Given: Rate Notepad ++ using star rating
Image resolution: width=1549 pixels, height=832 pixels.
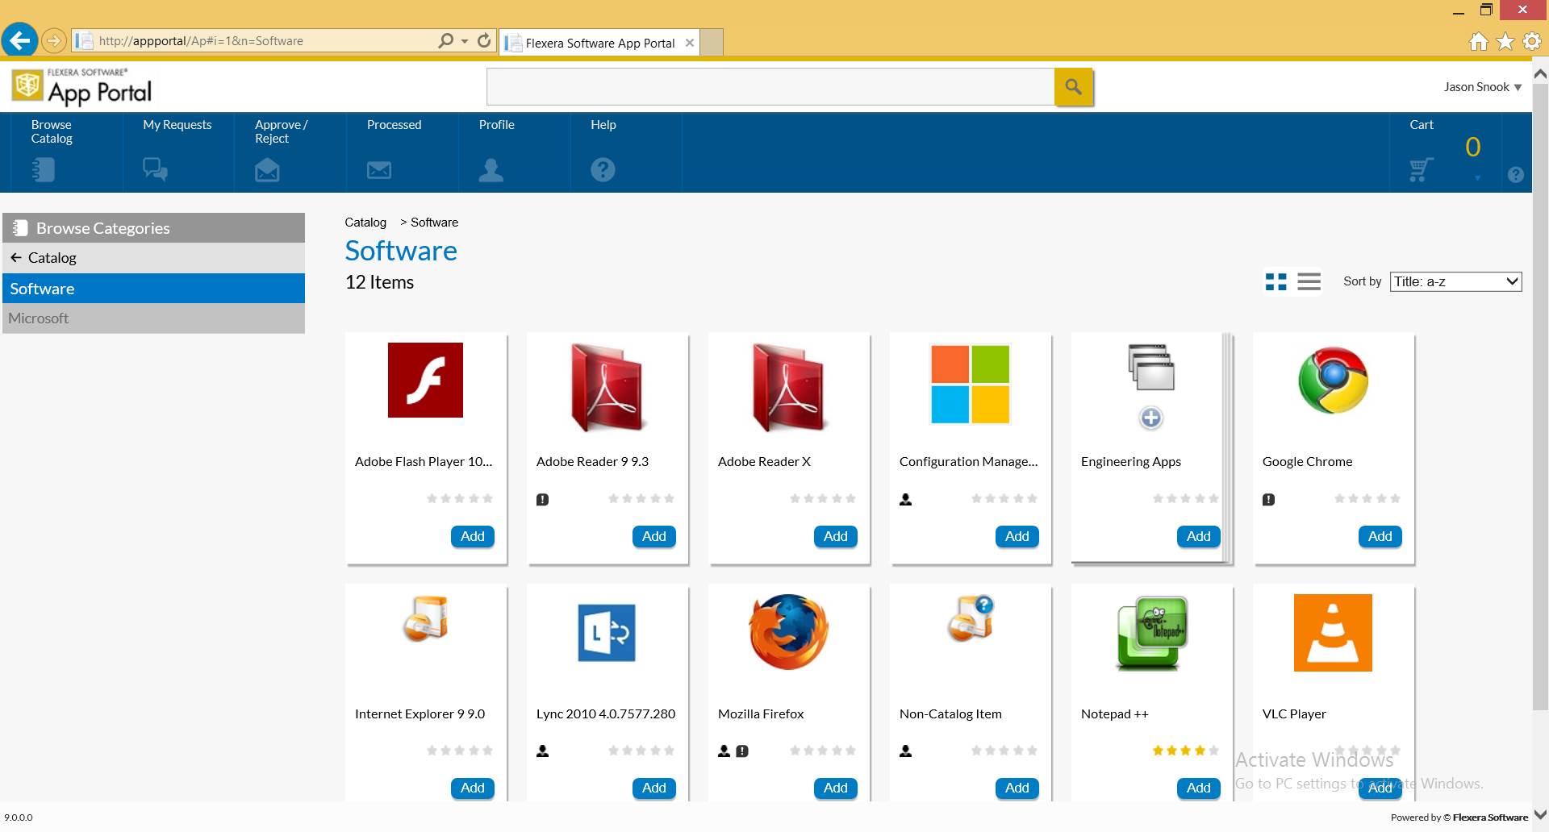Looking at the screenshot, I should coord(1185,751).
